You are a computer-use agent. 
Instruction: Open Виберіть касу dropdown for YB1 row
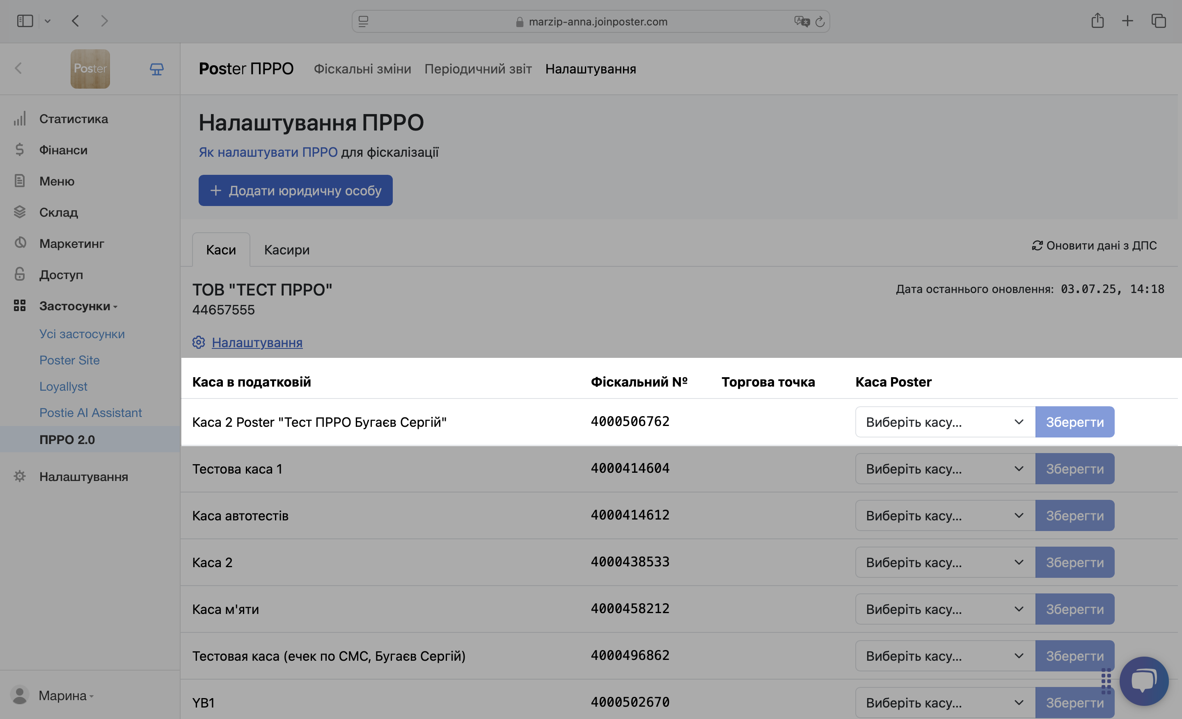(945, 703)
